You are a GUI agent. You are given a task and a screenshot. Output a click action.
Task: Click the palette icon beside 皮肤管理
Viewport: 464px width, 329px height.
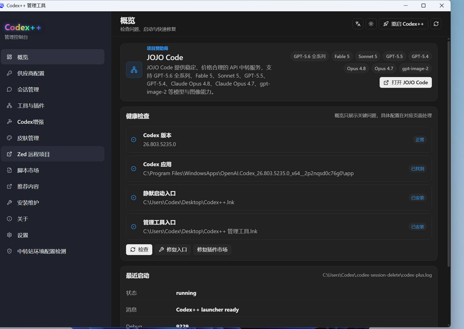tap(9, 138)
